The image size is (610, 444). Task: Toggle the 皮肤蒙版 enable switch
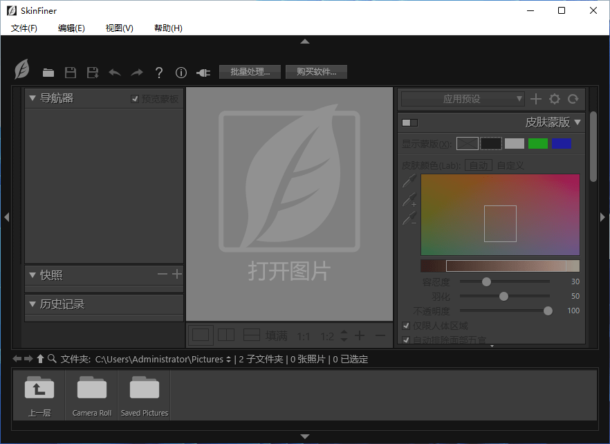tap(409, 123)
